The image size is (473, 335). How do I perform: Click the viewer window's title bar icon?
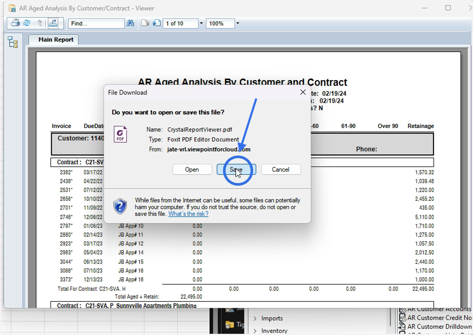[12, 8]
